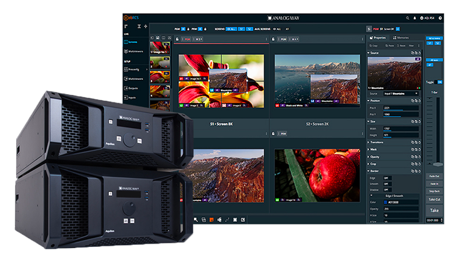Screen dimensions: 466x262
Task: Open Outputs in the setup sidebar
Action: click(x=134, y=88)
